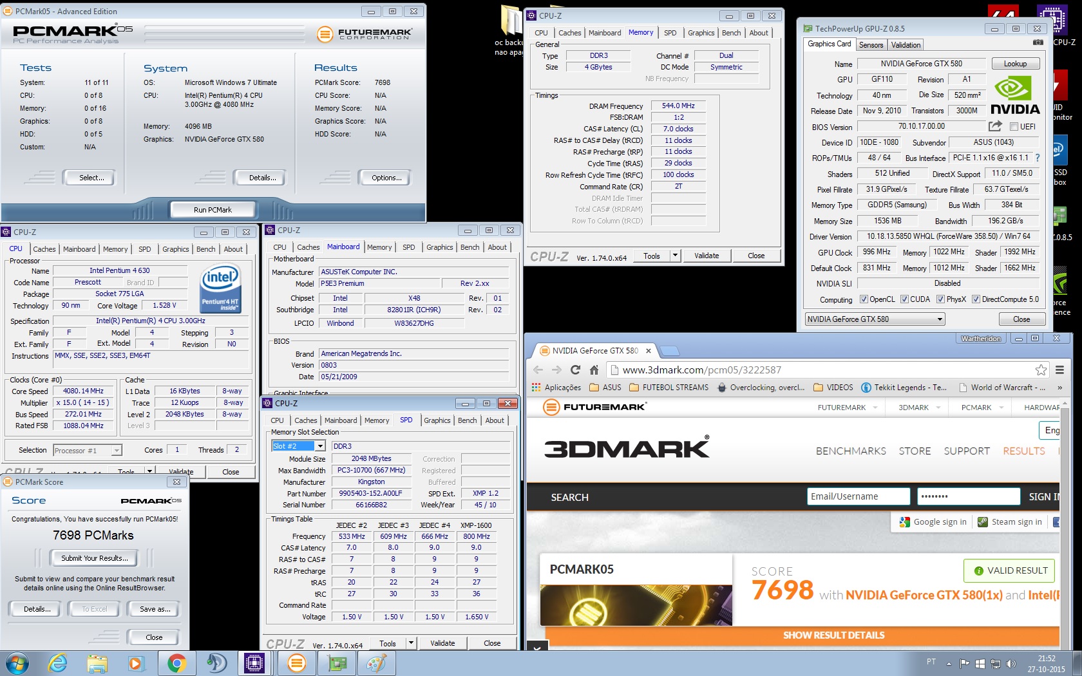Click the BENCHMARKS link on the 3DMark site
1082x676 pixels.
851,451
